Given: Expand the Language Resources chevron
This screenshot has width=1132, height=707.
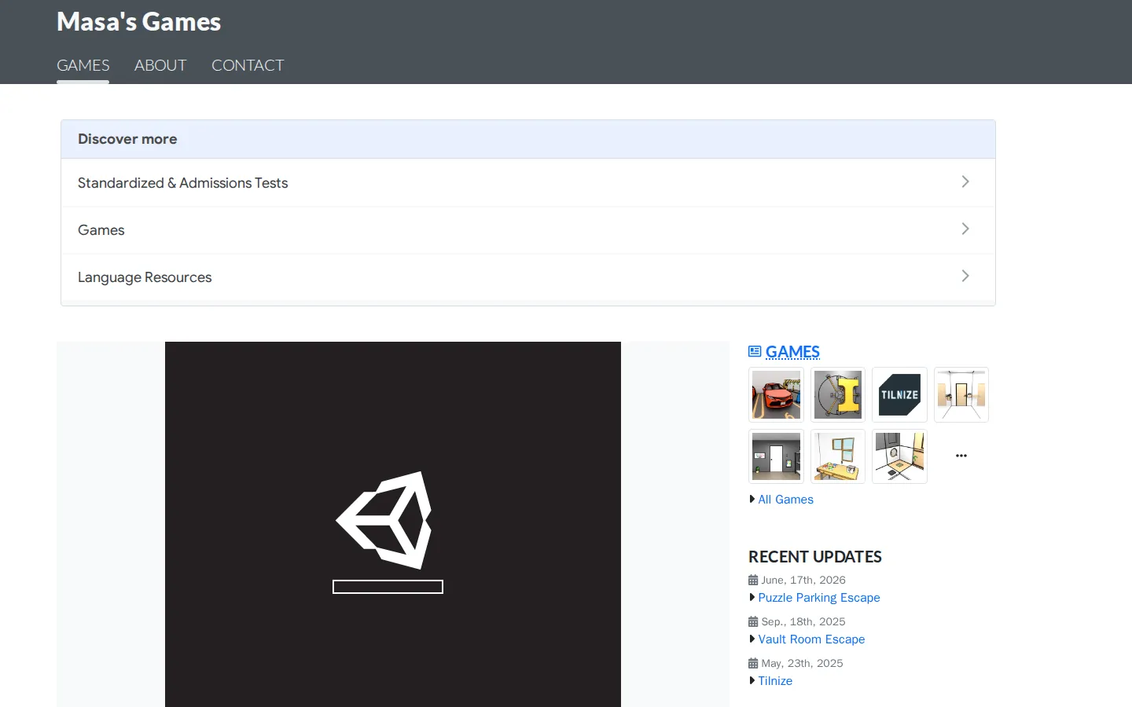Looking at the screenshot, I should click(x=965, y=276).
